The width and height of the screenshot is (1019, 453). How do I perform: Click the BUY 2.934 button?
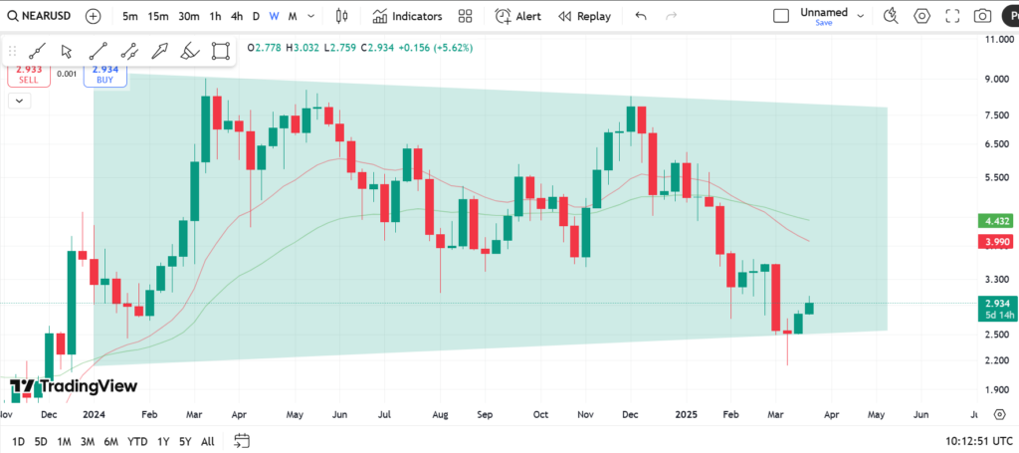(105, 74)
